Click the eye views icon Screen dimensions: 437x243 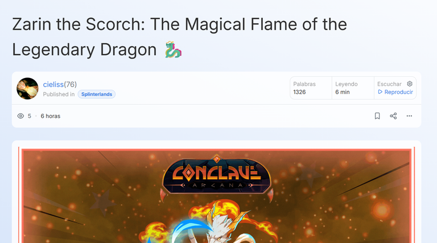20,116
